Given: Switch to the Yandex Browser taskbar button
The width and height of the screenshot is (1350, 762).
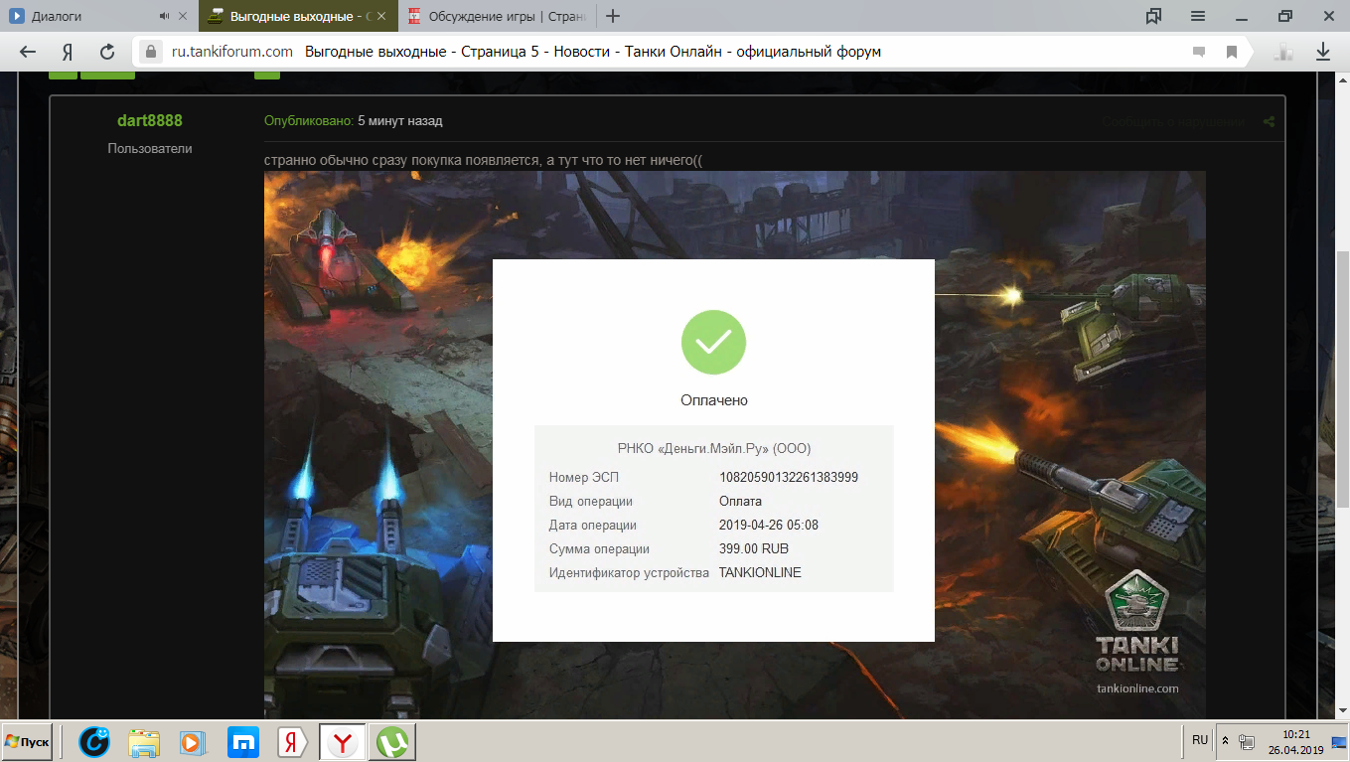Looking at the screenshot, I should (x=343, y=742).
